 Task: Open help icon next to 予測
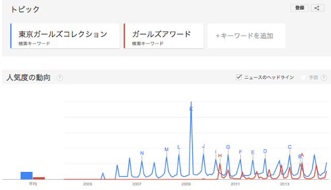pos(324,78)
